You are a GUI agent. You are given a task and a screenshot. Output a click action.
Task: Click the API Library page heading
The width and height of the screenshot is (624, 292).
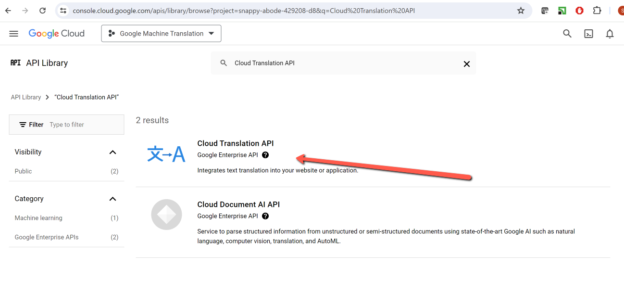[47, 63]
